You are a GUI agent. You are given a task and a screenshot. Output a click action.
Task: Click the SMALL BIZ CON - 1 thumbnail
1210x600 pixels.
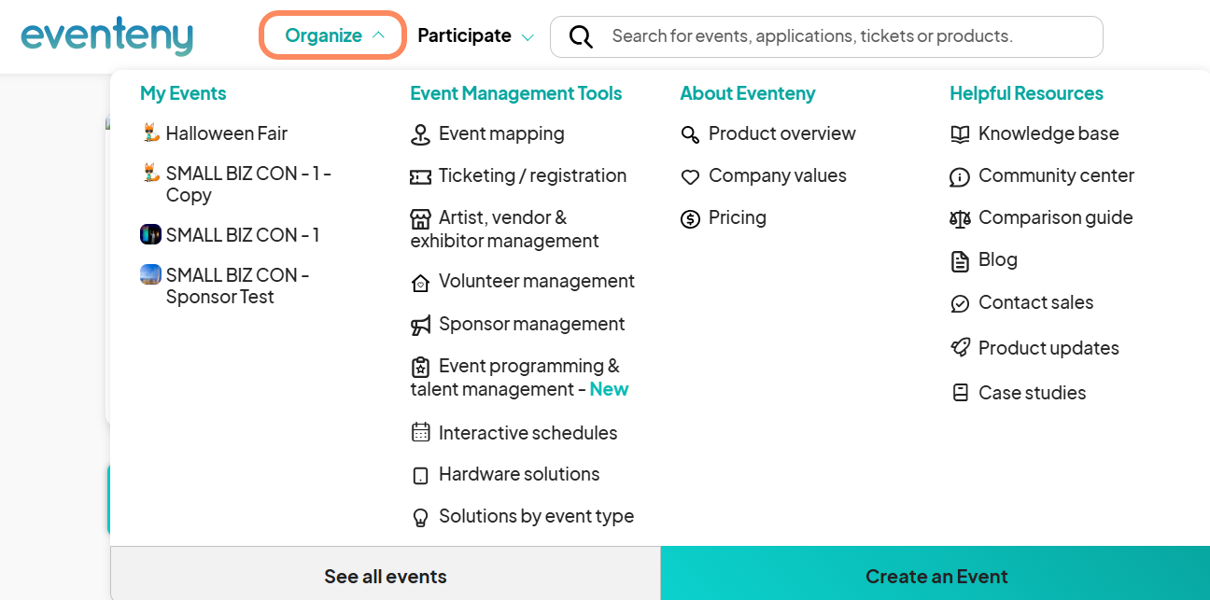tap(150, 234)
